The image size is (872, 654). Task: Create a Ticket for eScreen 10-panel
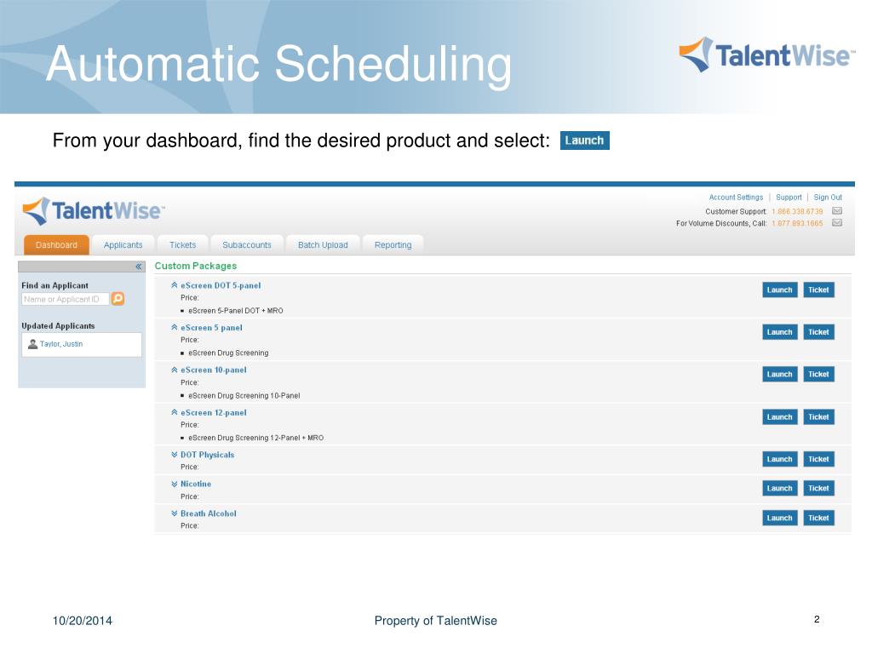click(x=818, y=375)
